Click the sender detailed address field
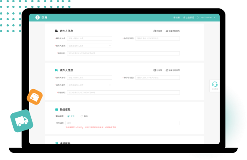Screen dimensions: 247x160 pos(123,53)
